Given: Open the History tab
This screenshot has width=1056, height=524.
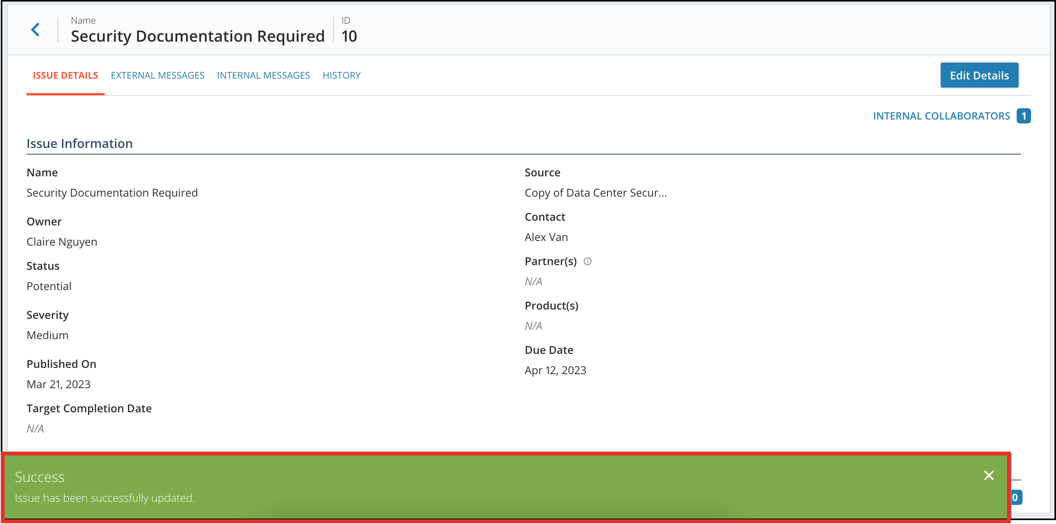Looking at the screenshot, I should 341,76.
